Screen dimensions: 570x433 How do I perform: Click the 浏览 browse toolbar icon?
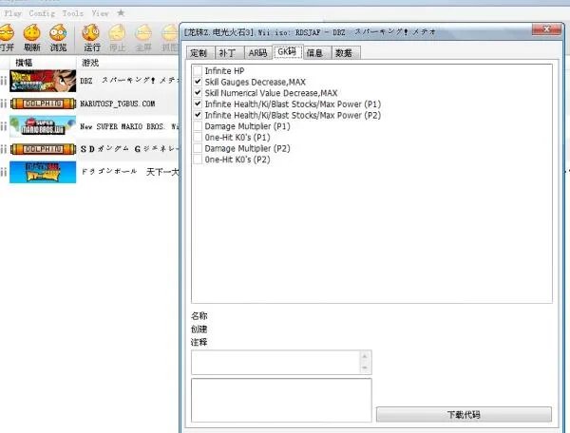point(59,37)
